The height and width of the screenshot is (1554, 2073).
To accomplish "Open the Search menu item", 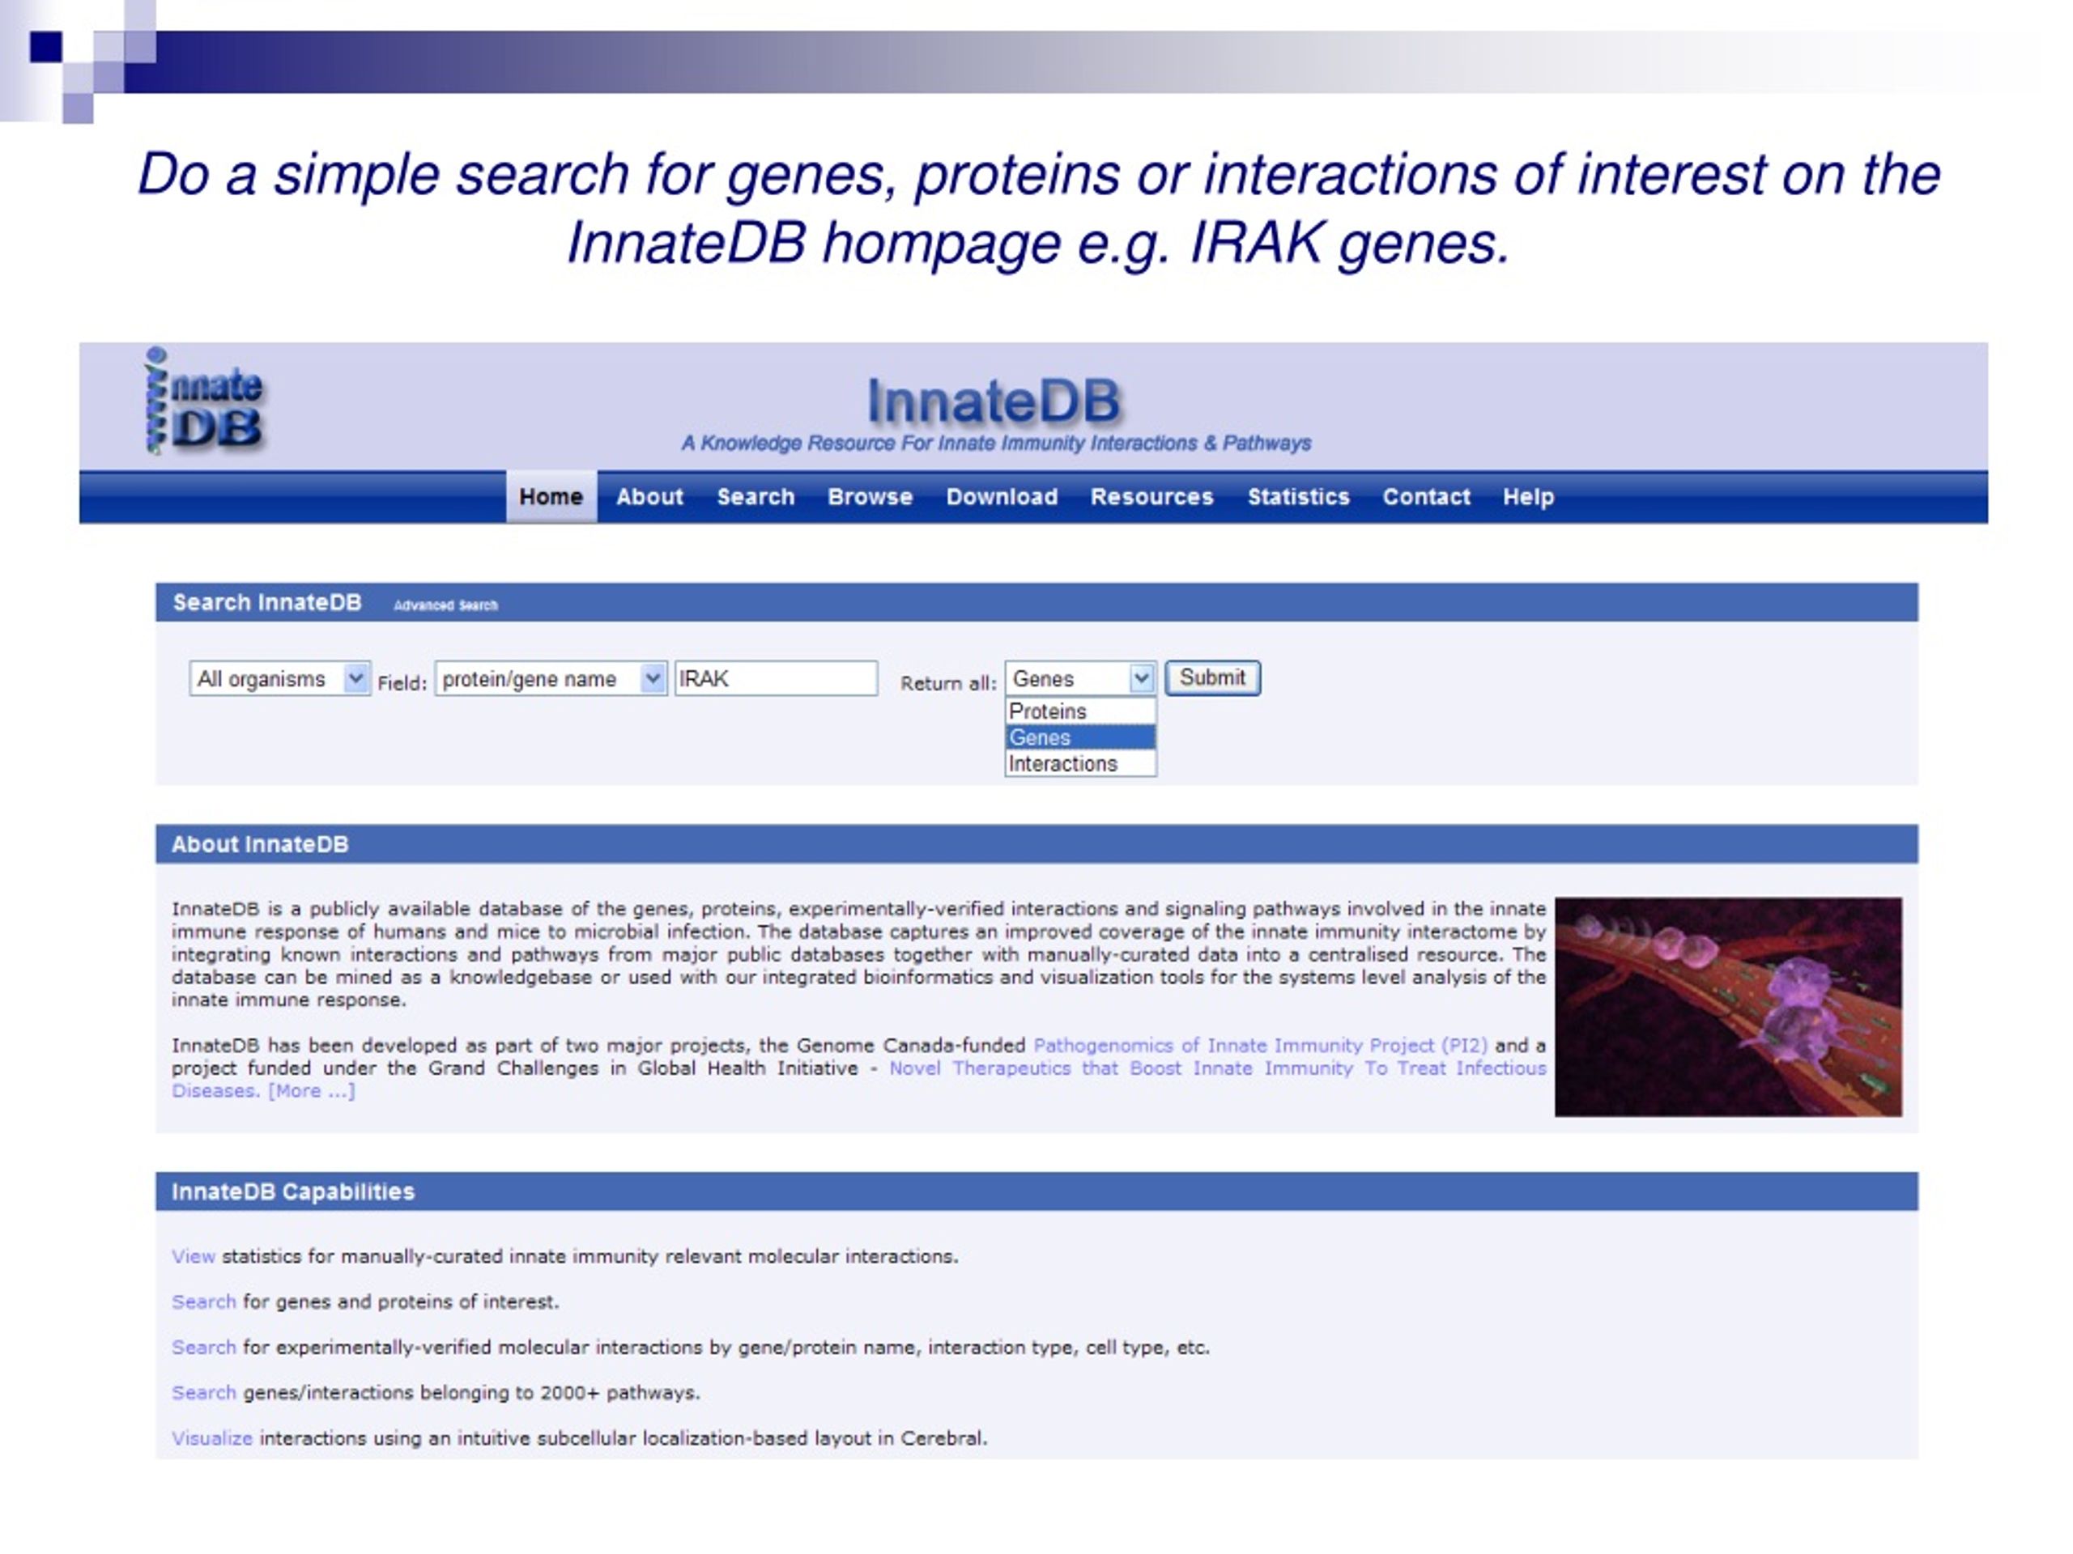I will (x=756, y=496).
